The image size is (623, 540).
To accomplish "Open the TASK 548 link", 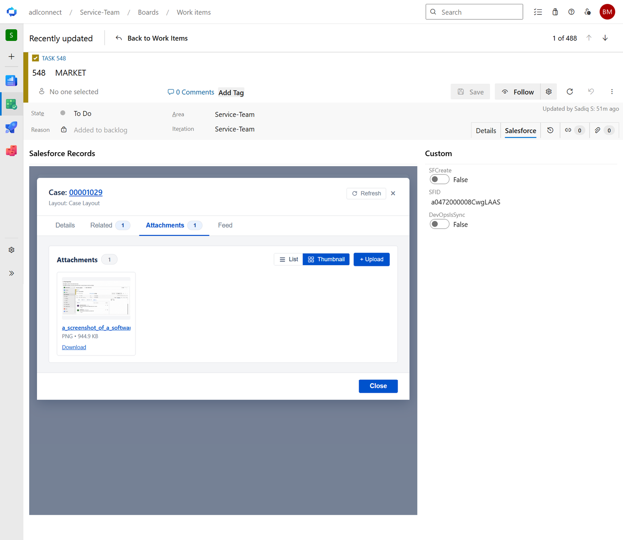I will click(x=54, y=58).
